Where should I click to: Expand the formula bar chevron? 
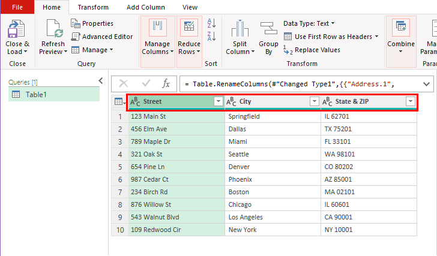point(426,84)
